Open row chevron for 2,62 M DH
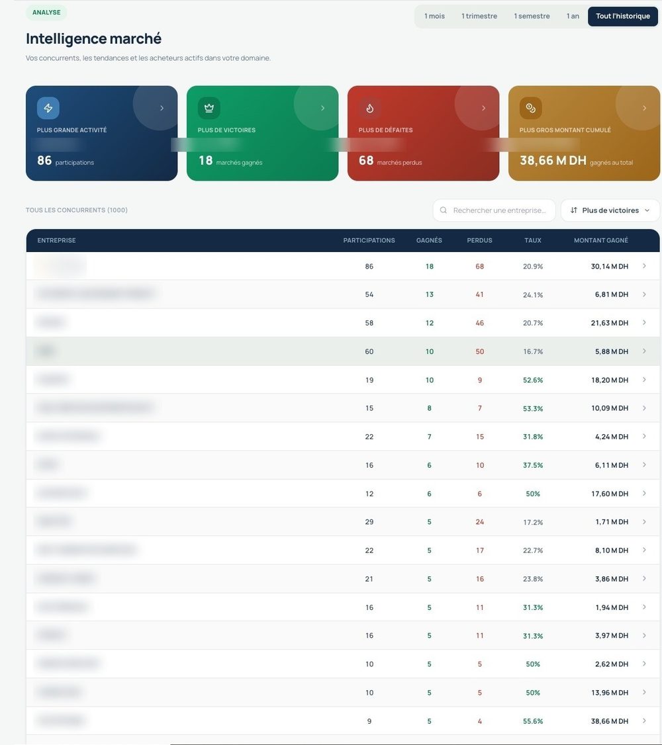The image size is (662, 745). coord(644,664)
